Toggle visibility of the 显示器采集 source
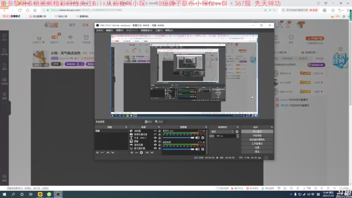The height and width of the screenshot is (198, 352). click(155, 148)
